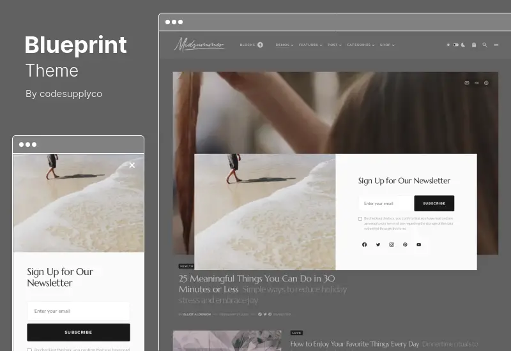Open the second post's thumbnail image
Screen dimensions: 511x351
point(227,341)
